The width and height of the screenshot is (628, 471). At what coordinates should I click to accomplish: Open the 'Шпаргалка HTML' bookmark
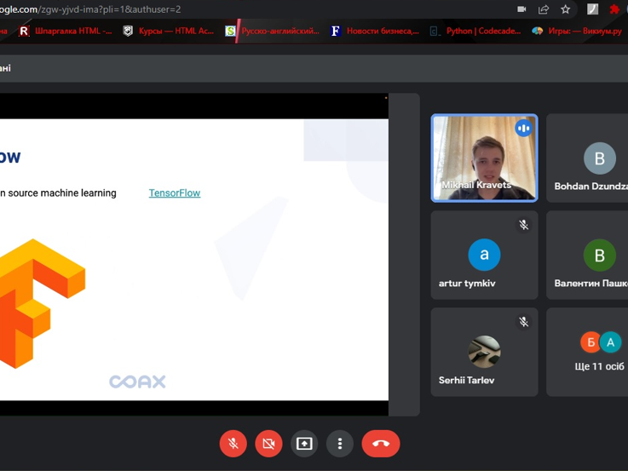pos(65,31)
